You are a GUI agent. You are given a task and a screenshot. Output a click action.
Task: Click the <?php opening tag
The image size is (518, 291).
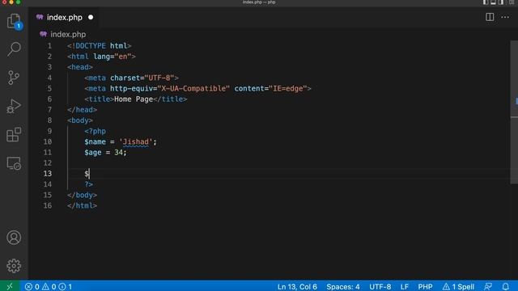tap(96, 131)
